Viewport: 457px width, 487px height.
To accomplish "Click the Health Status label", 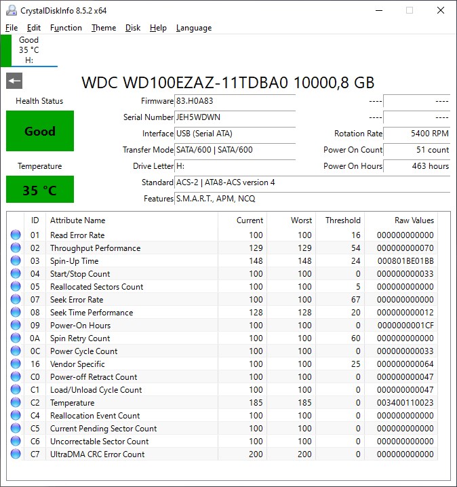I will (39, 101).
